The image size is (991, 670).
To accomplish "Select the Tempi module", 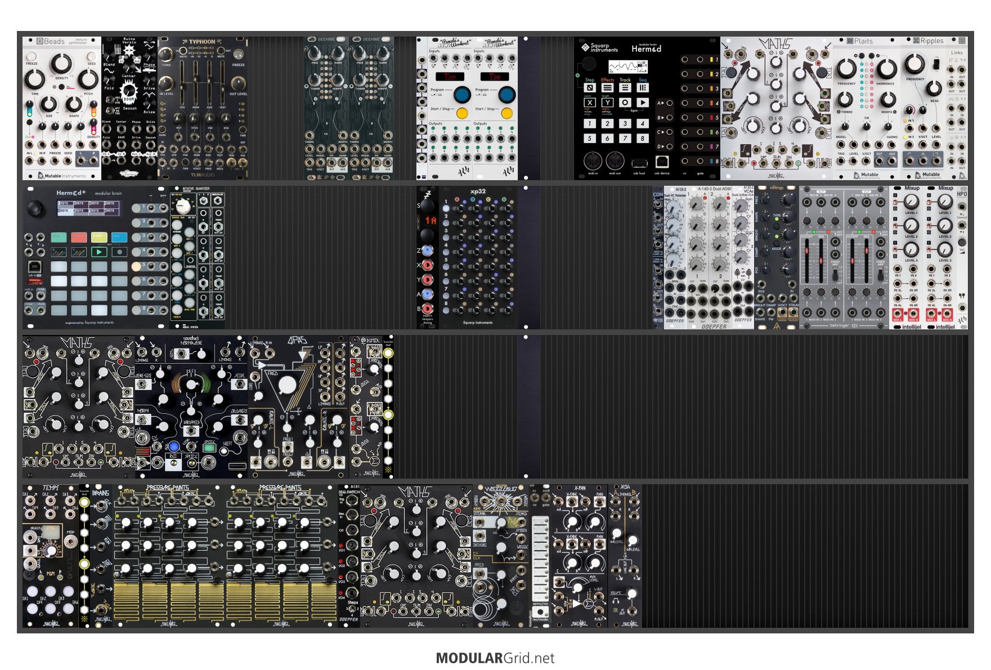I will (x=51, y=556).
